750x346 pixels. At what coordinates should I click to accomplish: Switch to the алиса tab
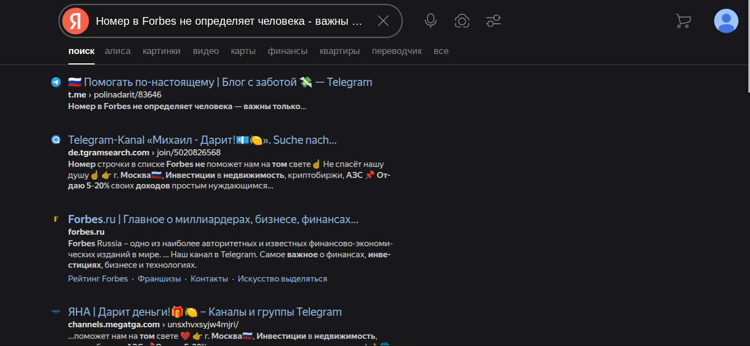point(118,51)
